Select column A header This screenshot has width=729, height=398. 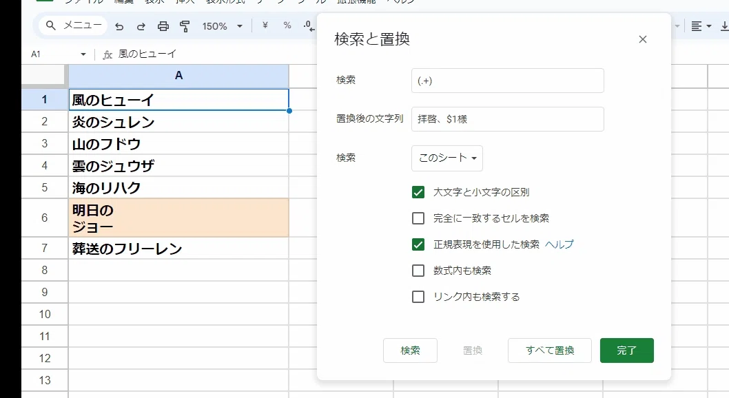[178, 76]
